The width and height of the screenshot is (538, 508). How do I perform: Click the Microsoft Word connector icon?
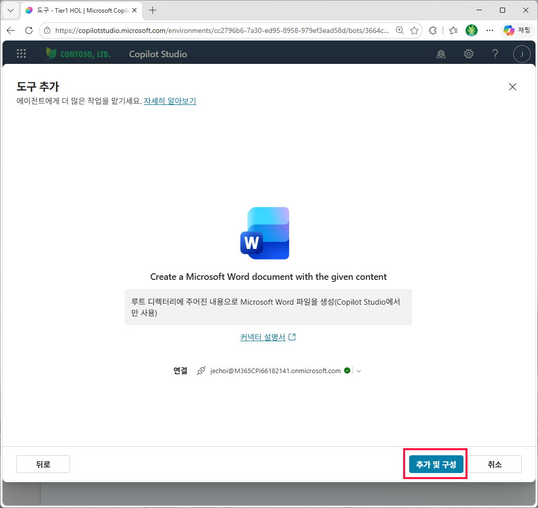pyautogui.click(x=265, y=233)
